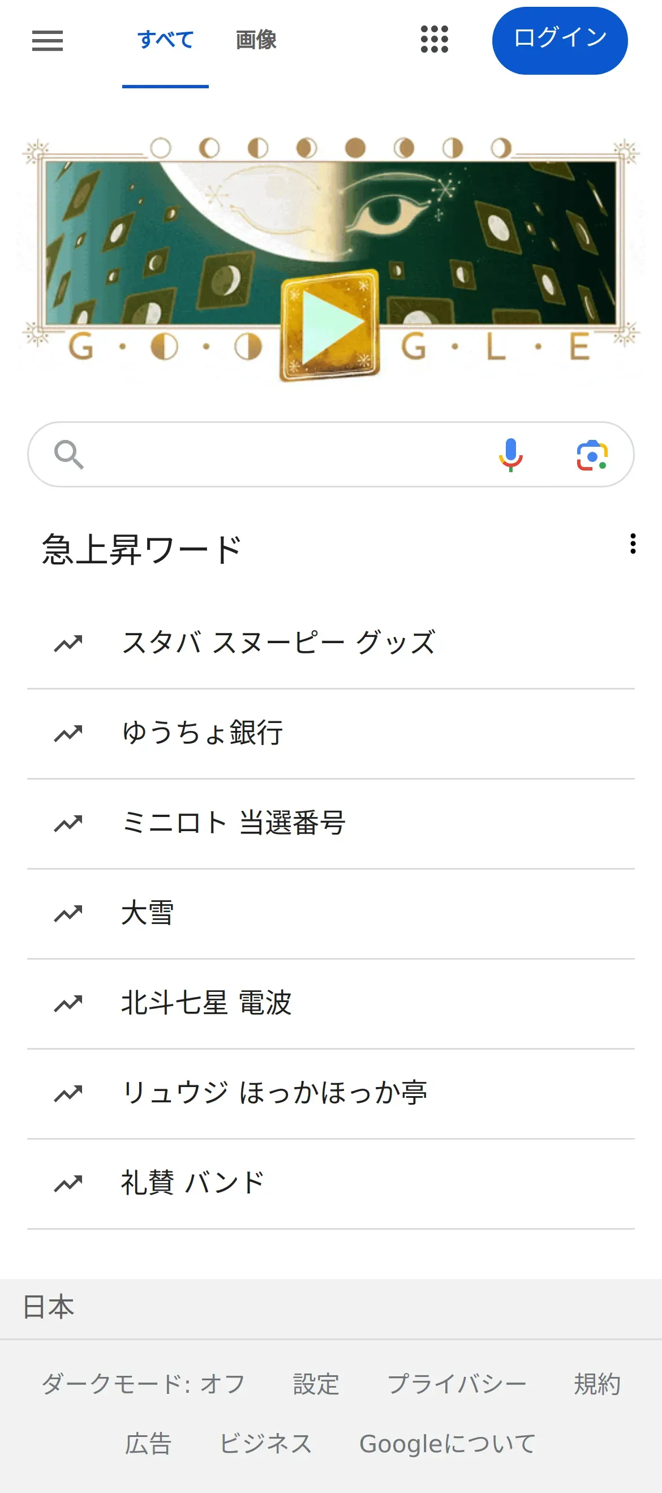Open the 設定 footer menu
662x1493 pixels.
(x=316, y=1384)
